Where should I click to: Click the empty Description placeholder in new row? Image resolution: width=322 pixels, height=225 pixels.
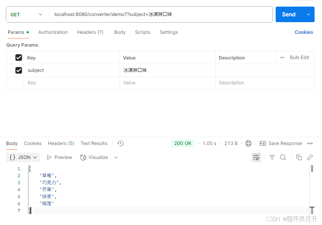pyautogui.click(x=265, y=83)
